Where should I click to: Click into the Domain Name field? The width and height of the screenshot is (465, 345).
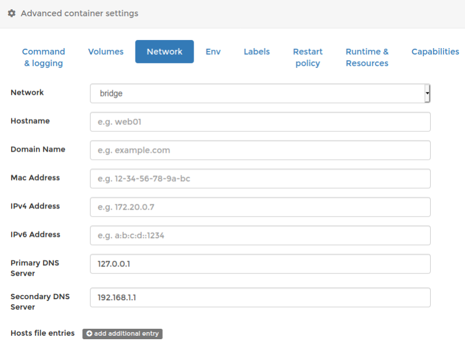(260, 150)
